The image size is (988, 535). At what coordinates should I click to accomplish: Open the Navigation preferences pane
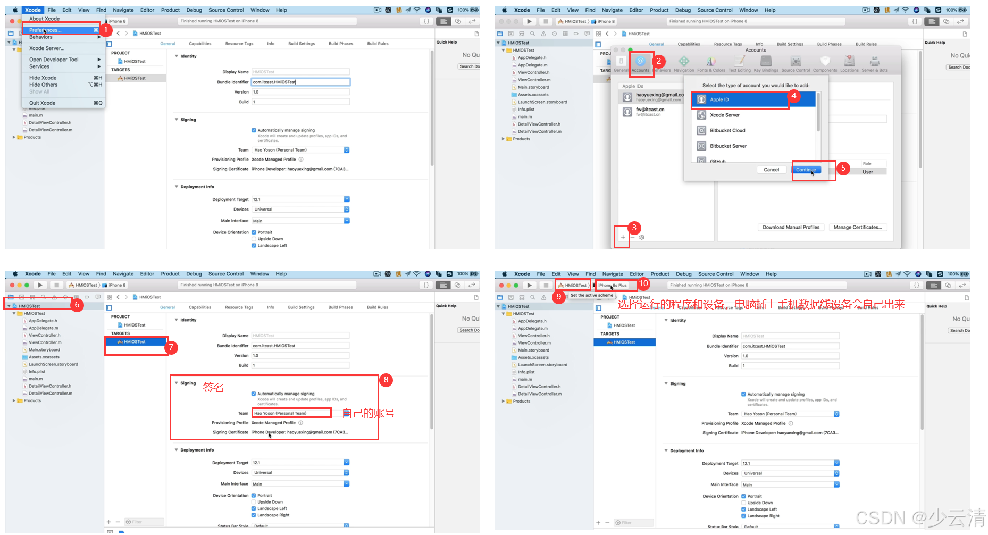pos(684,64)
